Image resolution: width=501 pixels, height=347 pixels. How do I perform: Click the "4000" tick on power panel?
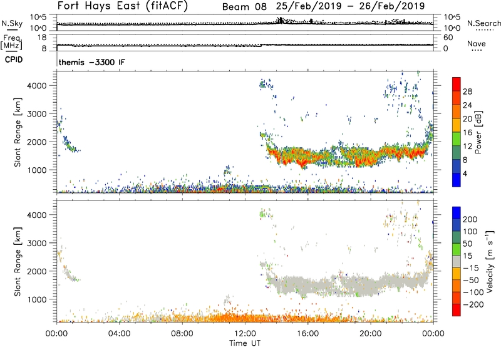pos(37,86)
